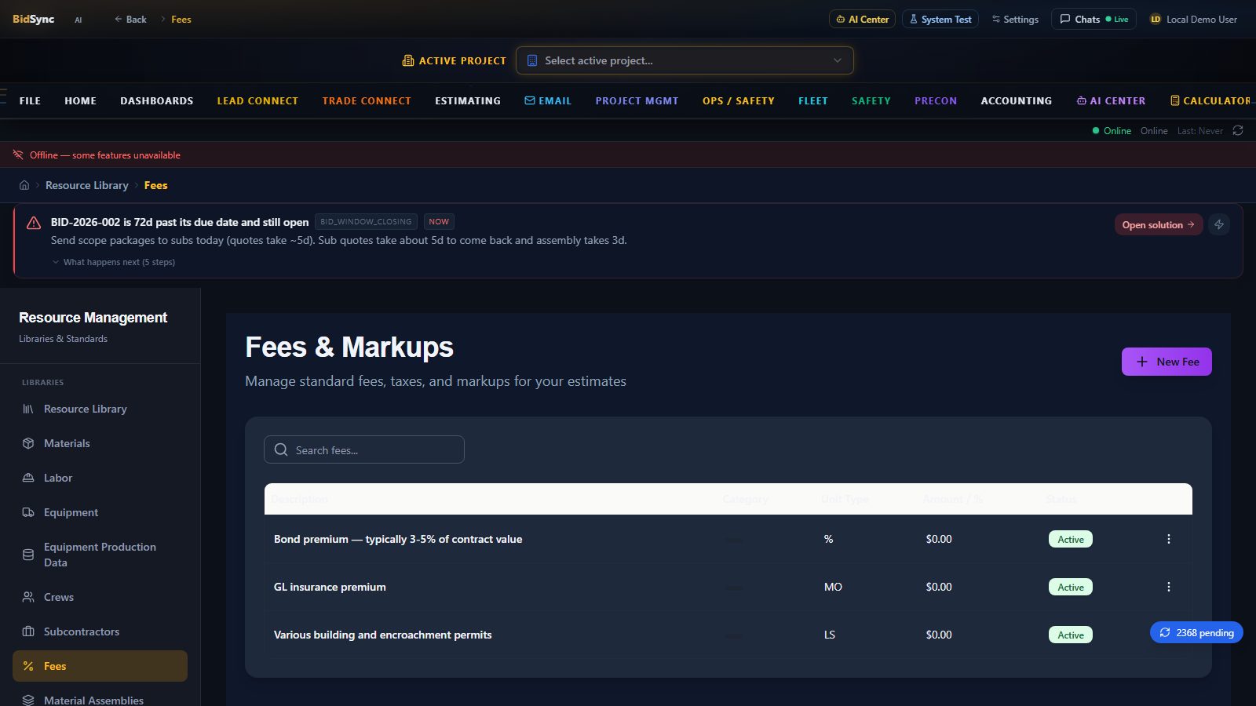This screenshot has height=706, width=1256.
Task: Click the AI Center button in top bar
Action: [862, 19]
